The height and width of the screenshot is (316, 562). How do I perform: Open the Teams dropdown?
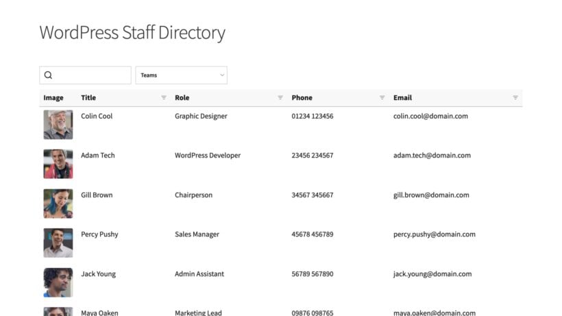pos(182,75)
